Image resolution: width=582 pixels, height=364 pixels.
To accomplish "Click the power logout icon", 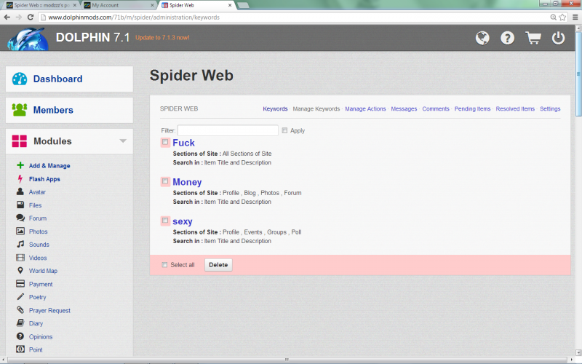I will click(559, 38).
